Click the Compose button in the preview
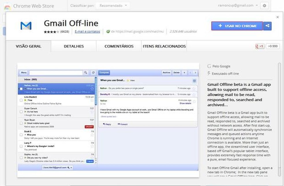Screen dimensions: 284x186 104,73
